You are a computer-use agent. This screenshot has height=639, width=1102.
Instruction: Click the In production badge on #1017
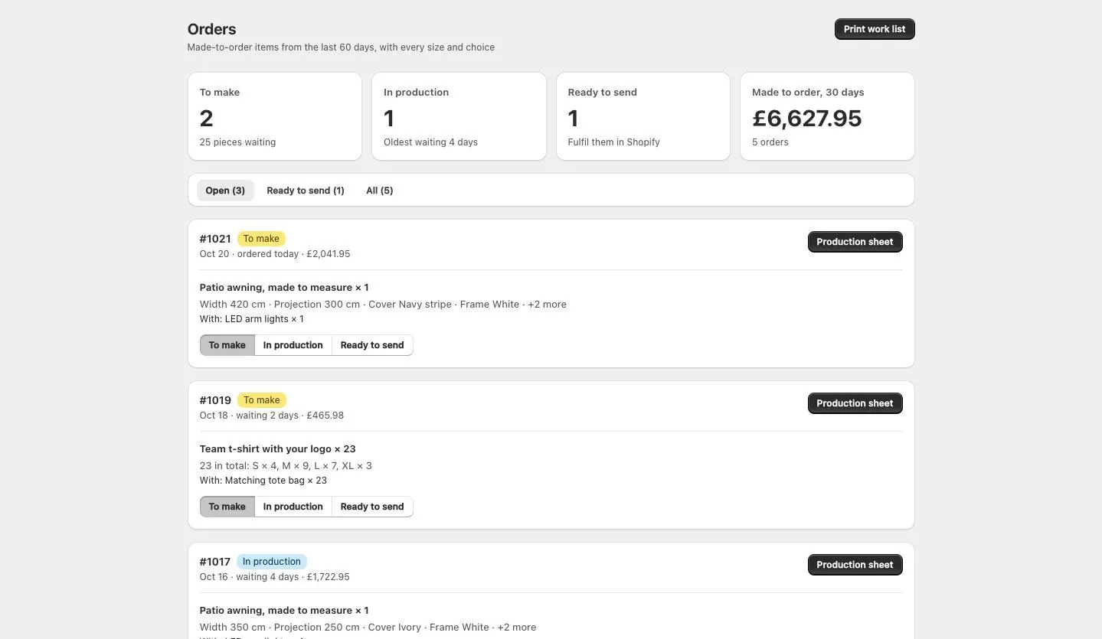point(272,562)
